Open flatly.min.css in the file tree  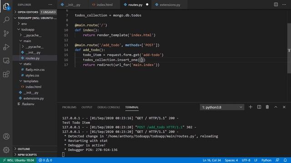(x=35, y=69)
